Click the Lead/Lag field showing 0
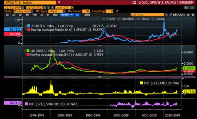The image size is (197, 119). pos(109,11)
